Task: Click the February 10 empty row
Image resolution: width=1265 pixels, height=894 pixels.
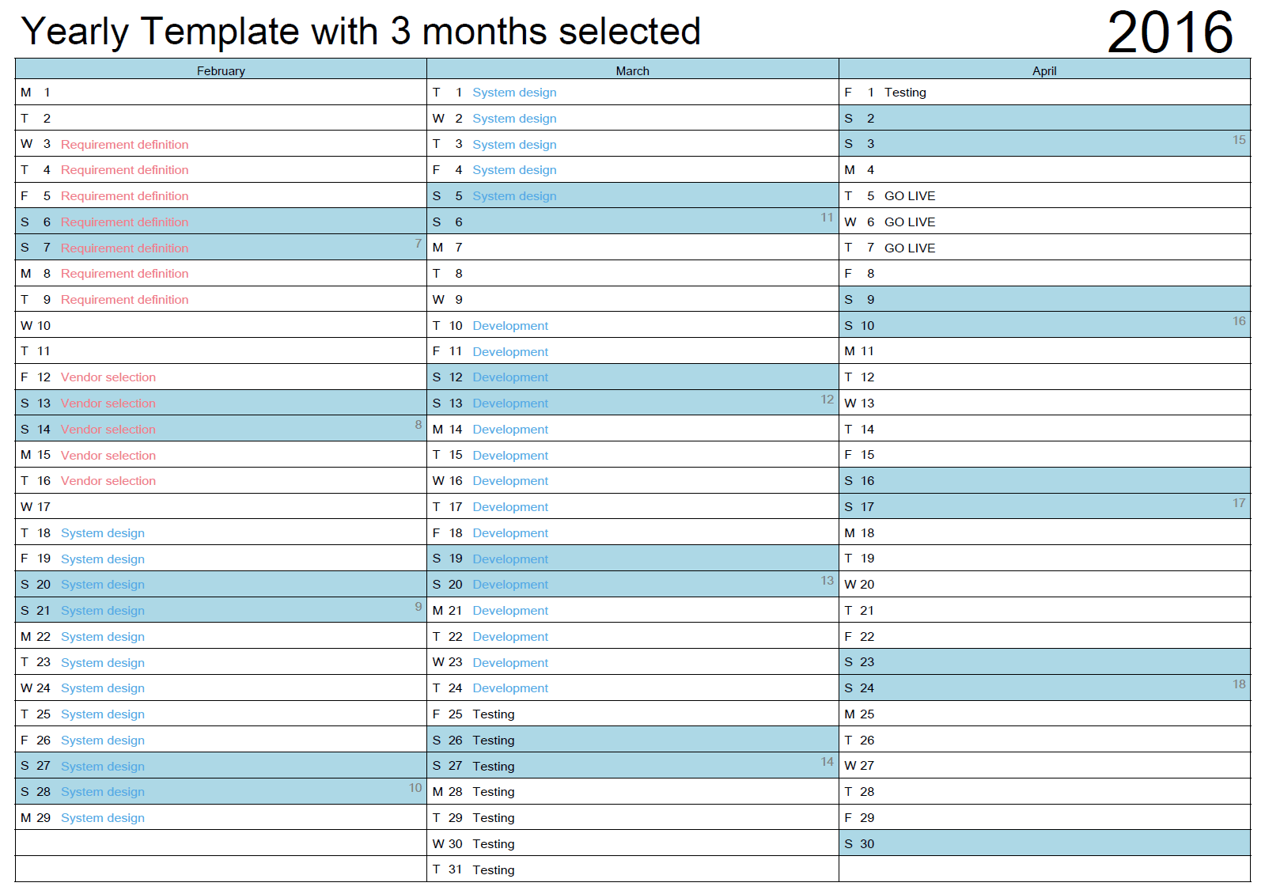Action: click(221, 325)
